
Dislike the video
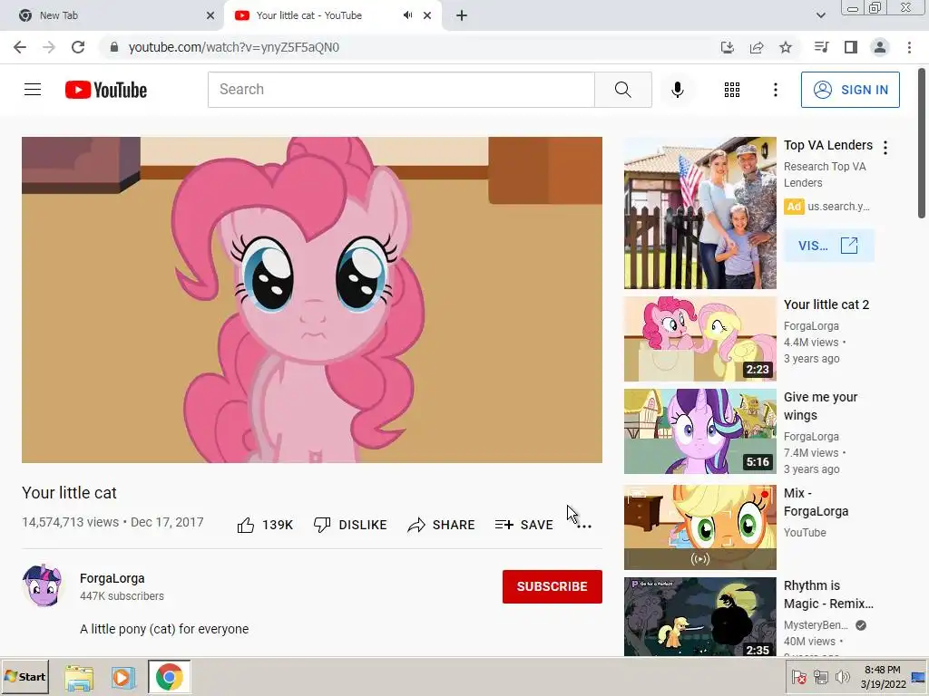350,525
